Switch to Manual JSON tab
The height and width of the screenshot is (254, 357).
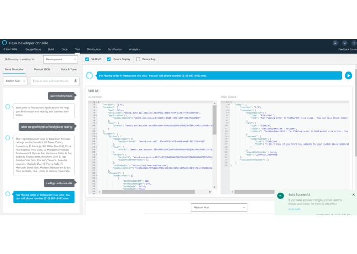pyautogui.click(x=42, y=69)
